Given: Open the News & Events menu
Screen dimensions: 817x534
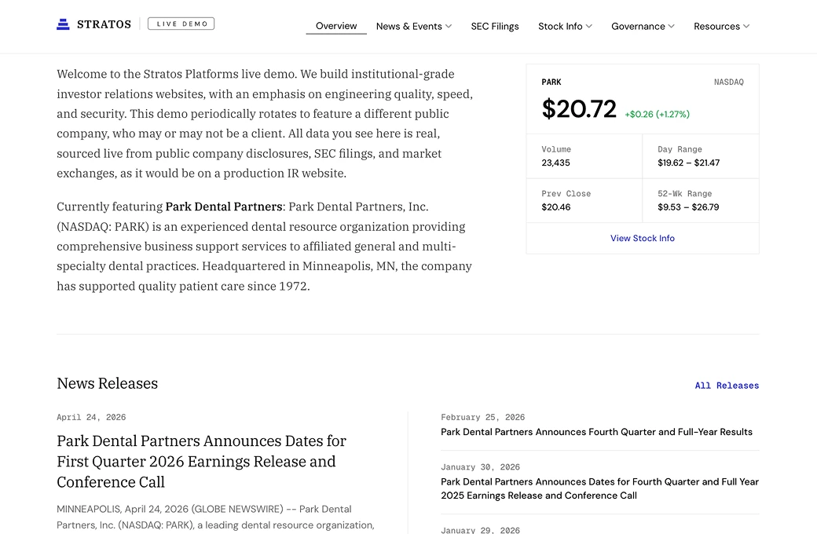Looking at the screenshot, I should tap(414, 26).
